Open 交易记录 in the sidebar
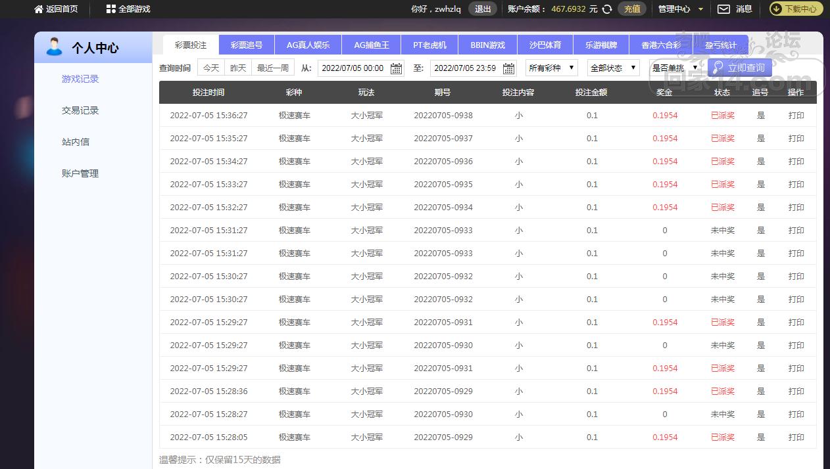The image size is (830, 469). click(80, 110)
